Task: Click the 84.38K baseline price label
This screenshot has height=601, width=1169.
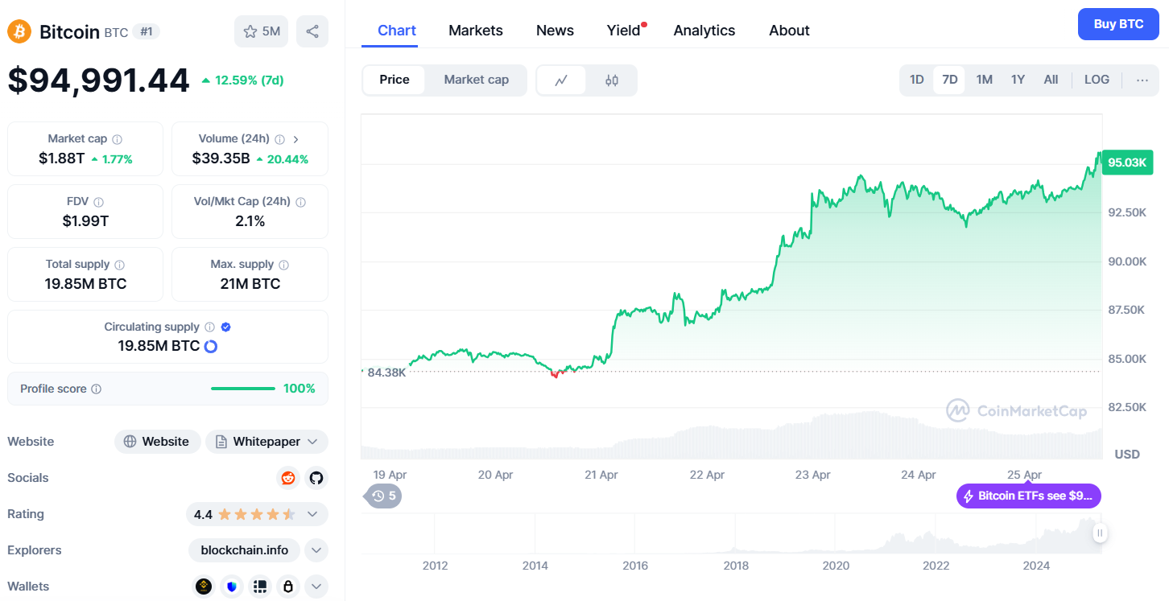Action: (386, 373)
